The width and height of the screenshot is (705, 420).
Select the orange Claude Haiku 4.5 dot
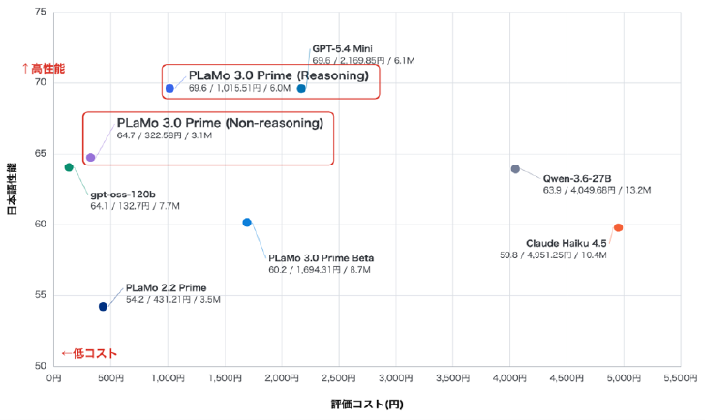click(x=618, y=227)
